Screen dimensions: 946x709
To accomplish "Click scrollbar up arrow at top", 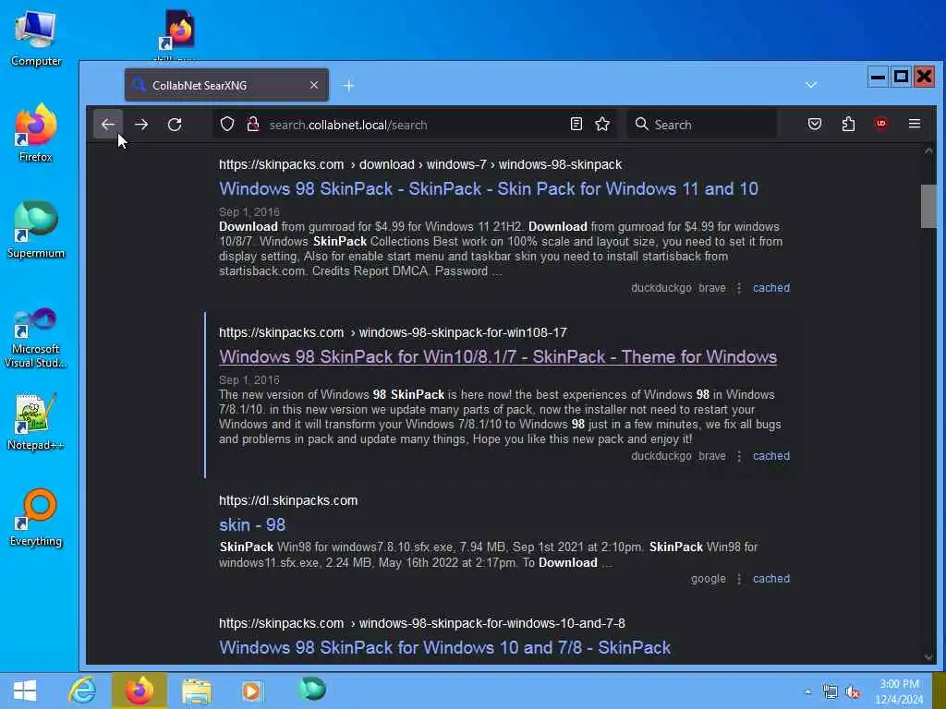I will (928, 150).
